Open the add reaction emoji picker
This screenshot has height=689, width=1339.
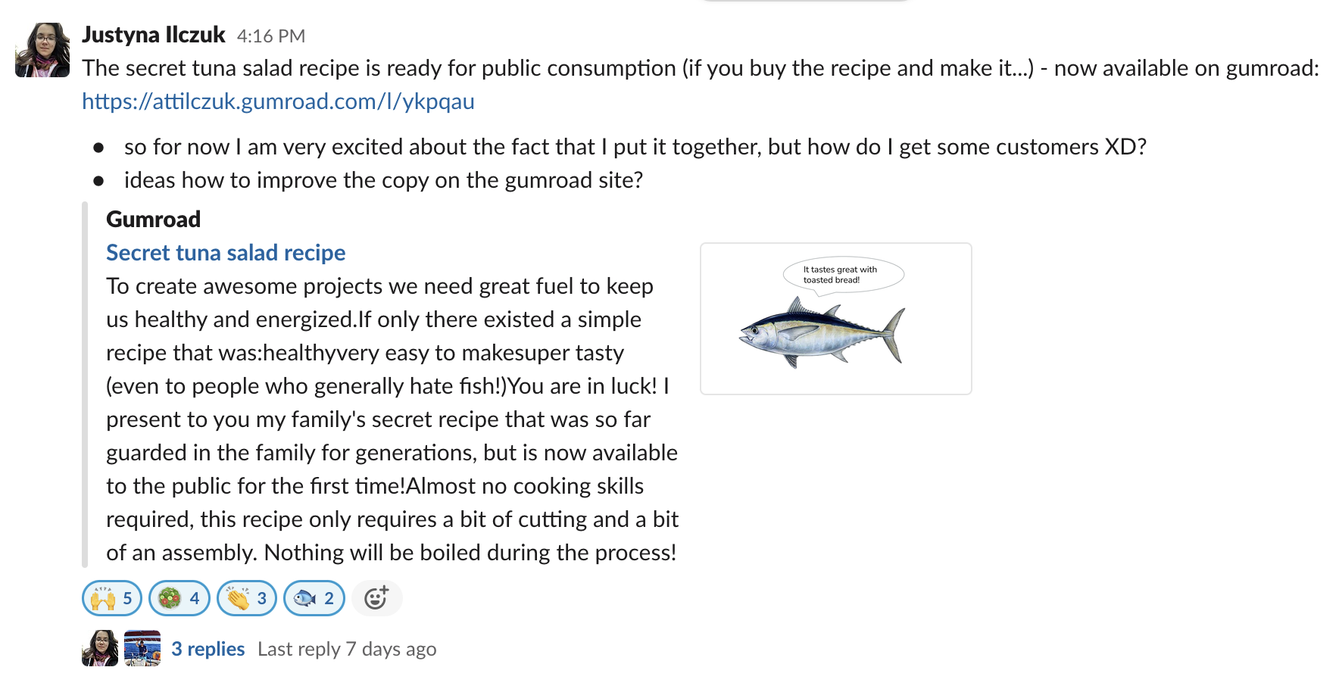[x=376, y=598]
